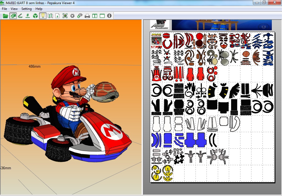The height and width of the screenshot is (196, 282).
Task: Open a papercraft model file
Action: [x=6, y=16]
